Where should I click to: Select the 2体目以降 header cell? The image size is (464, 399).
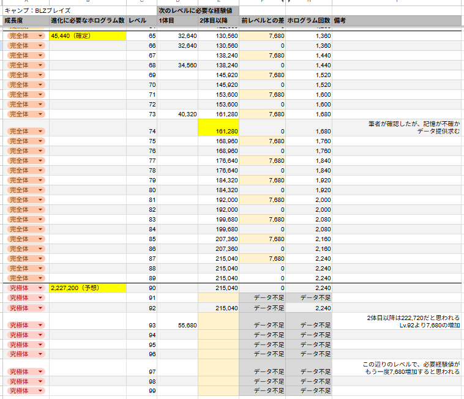[x=219, y=21]
